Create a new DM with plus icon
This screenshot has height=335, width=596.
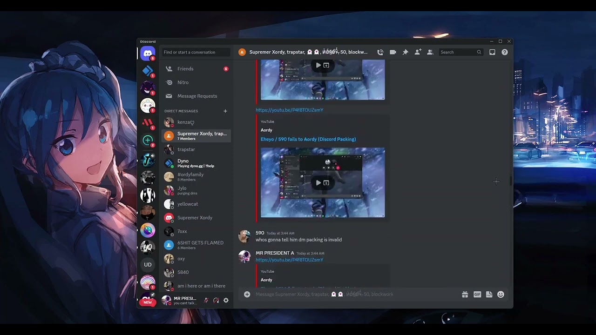(x=225, y=111)
